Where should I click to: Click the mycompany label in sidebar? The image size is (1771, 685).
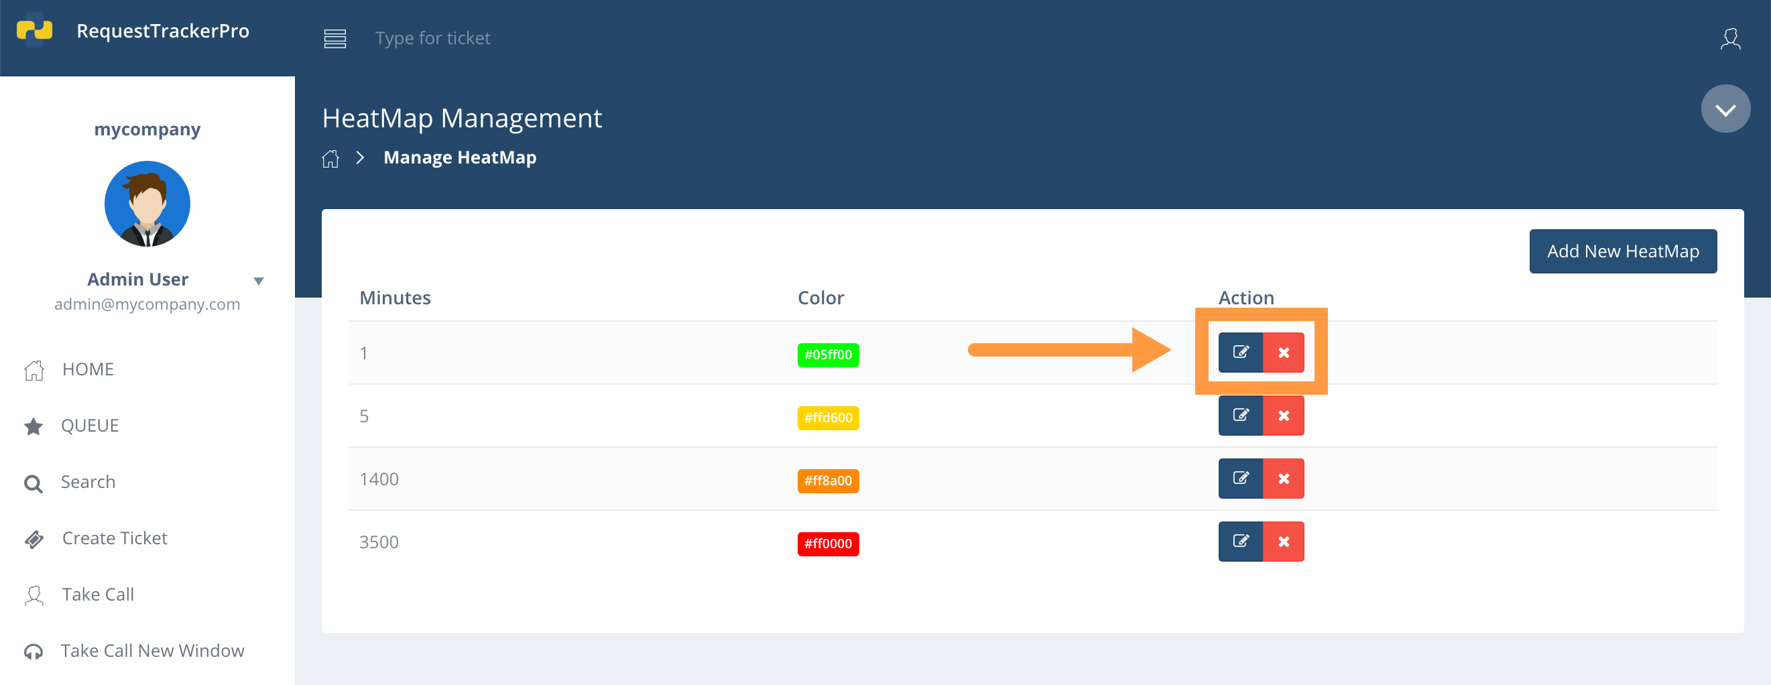click(x=147, y=129)
